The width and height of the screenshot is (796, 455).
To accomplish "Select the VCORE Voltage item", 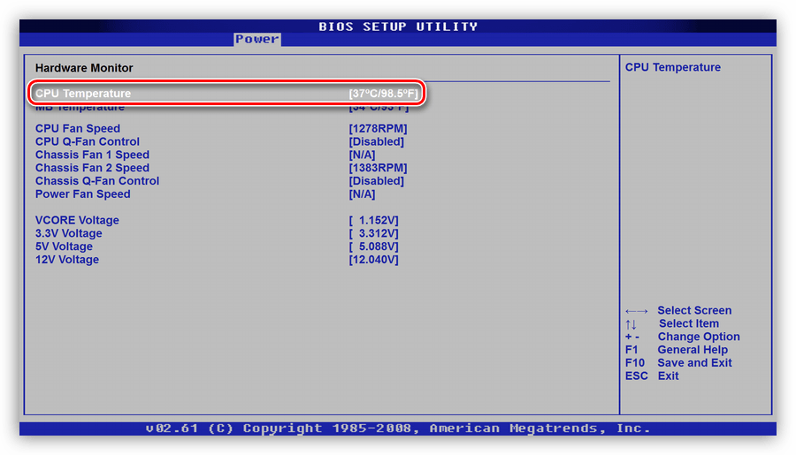I will tap(77, 221).
